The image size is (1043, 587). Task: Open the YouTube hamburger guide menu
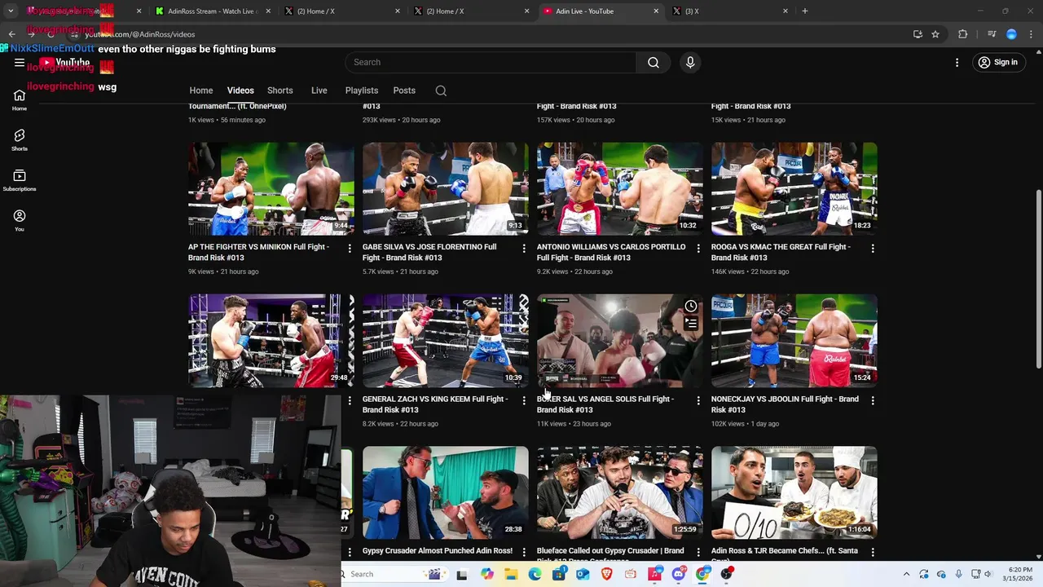[x=20, y=62]
